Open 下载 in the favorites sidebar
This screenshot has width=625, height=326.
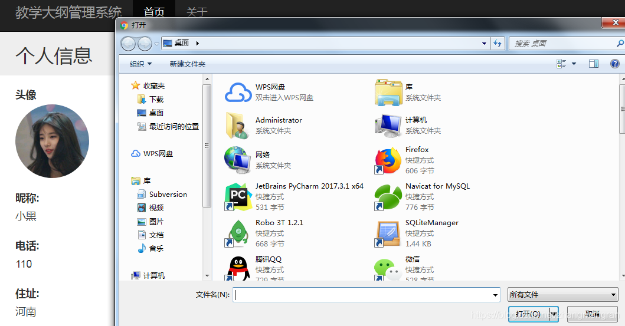pos(150,99)
